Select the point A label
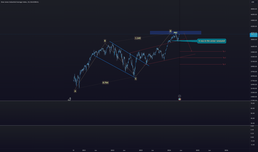258x152 pixels. pyautogui.click(x=75, y=91)
